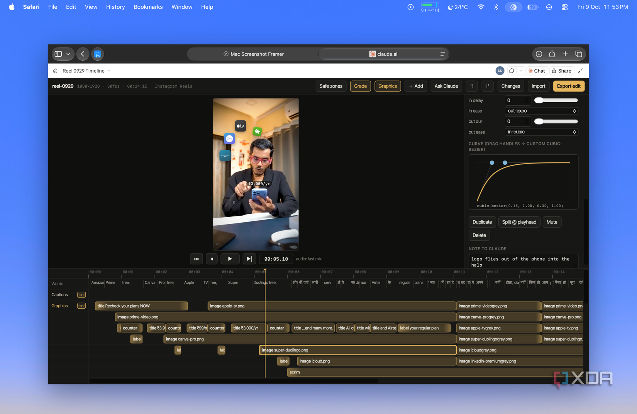Open the History menu
This screenshot has width=637, height=414.
pos(115,7)
